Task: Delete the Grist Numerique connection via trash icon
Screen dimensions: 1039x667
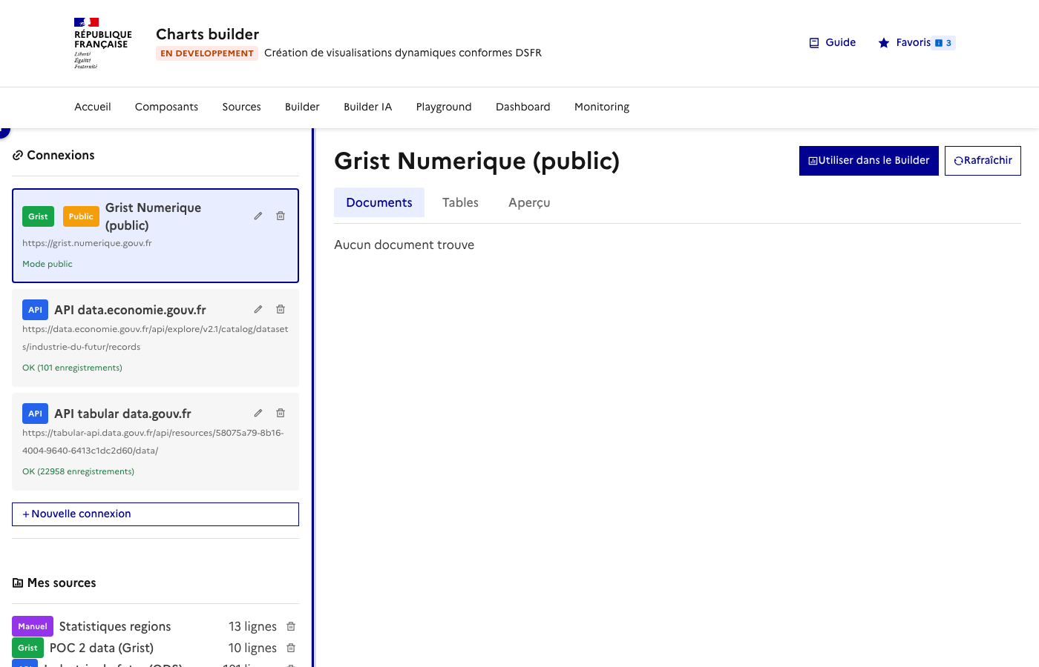Action: click(x=281, y=216)
